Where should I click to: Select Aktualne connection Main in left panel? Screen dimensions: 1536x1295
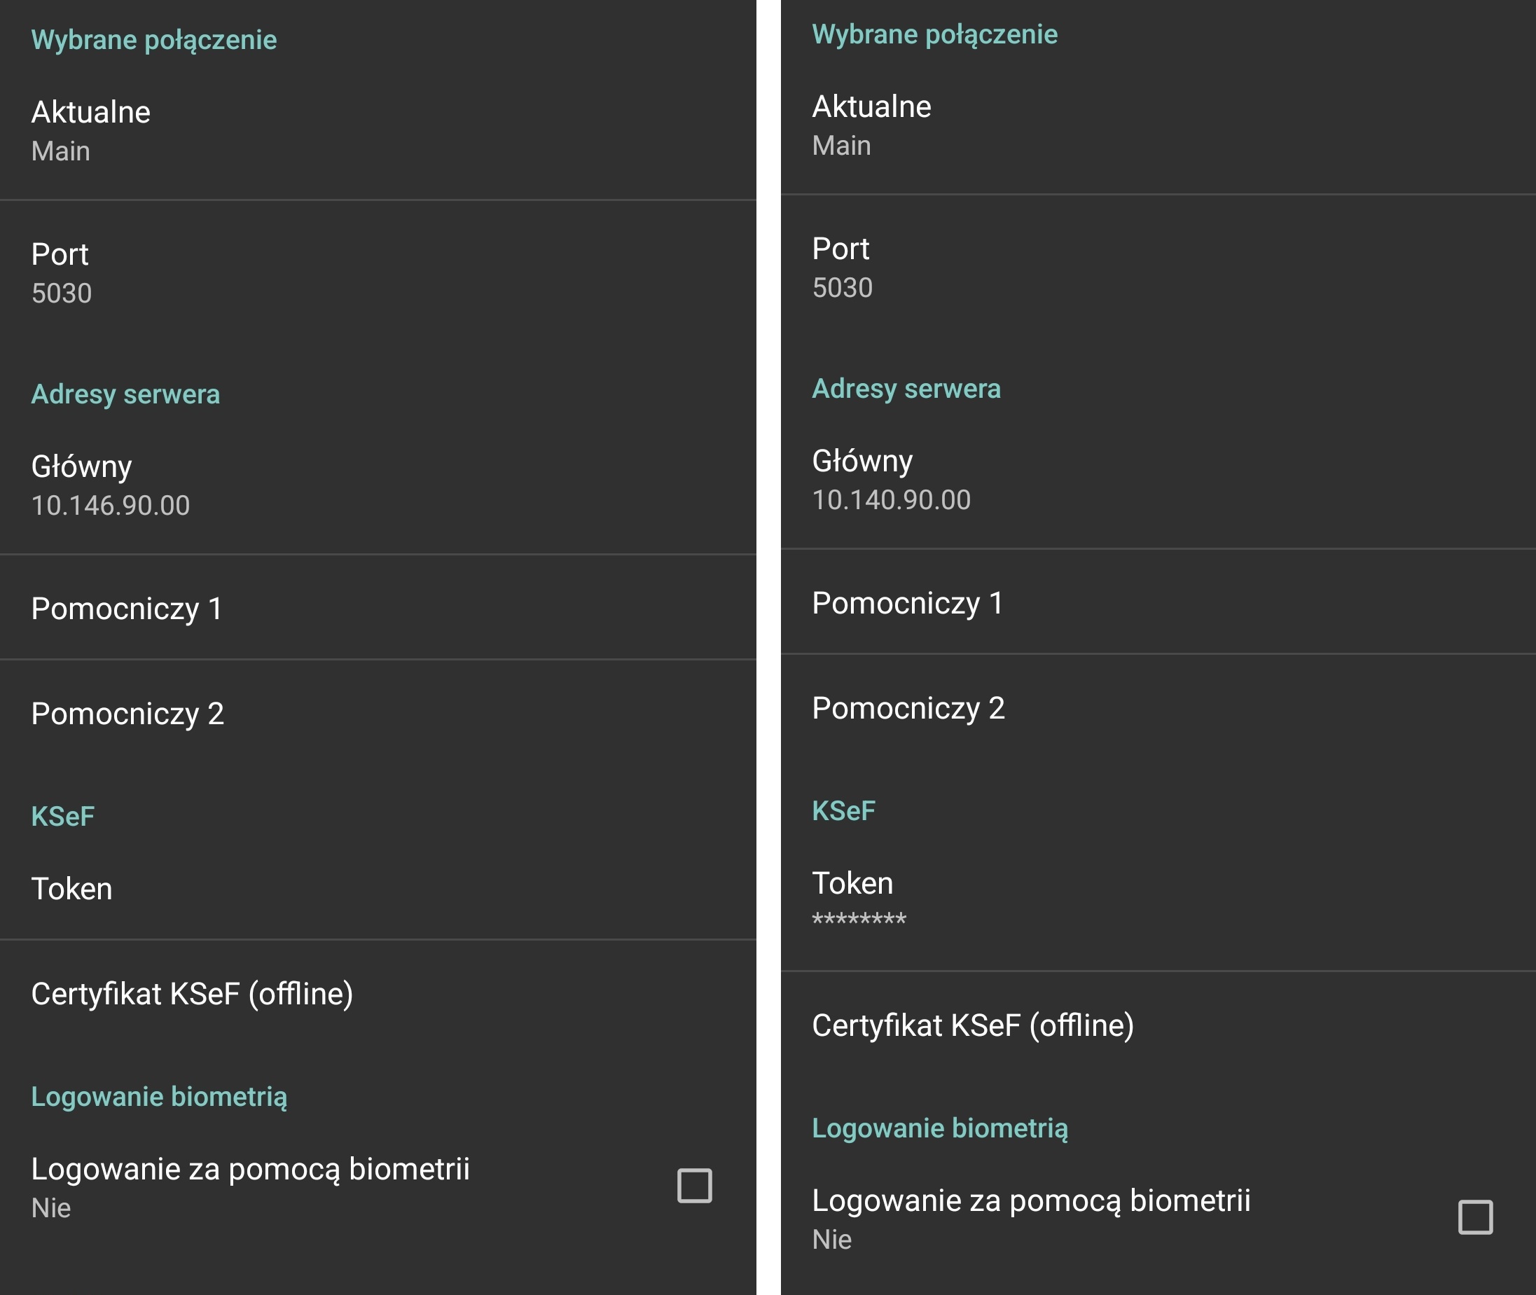[91, 131]
